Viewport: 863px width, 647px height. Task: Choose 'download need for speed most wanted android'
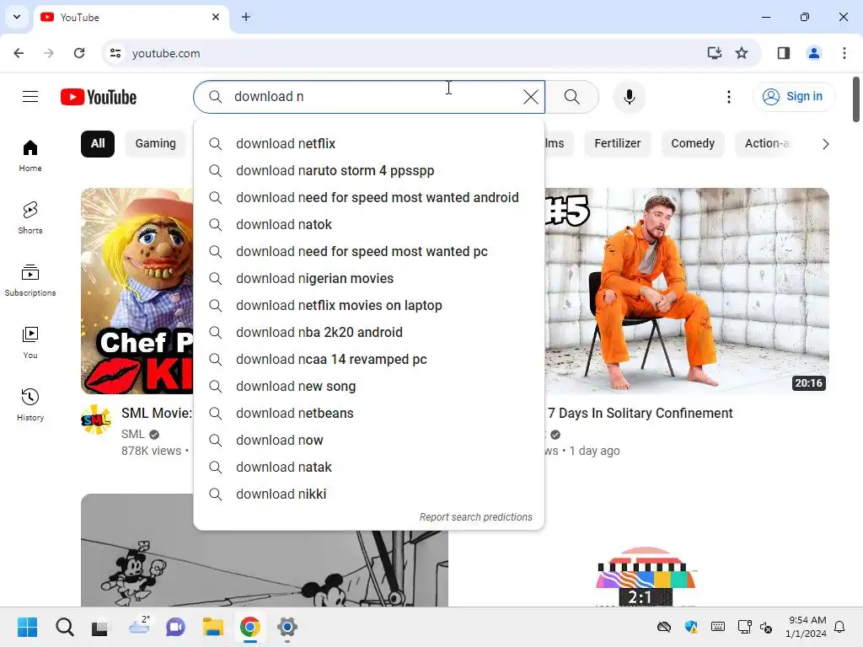tap(369, 197)
